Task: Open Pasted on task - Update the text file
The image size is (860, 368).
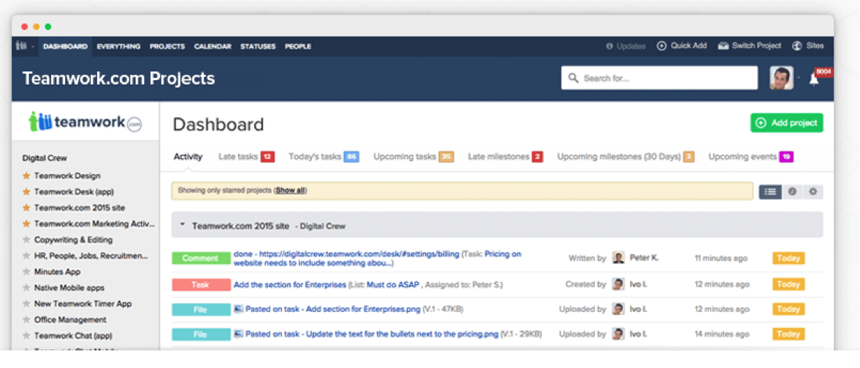Action: click(x=372, y=334)
